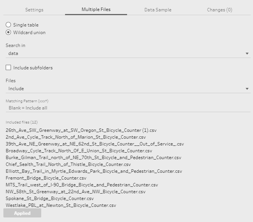Open the Data Sample tab
The image size is (253, 222).
pos(158,10)
